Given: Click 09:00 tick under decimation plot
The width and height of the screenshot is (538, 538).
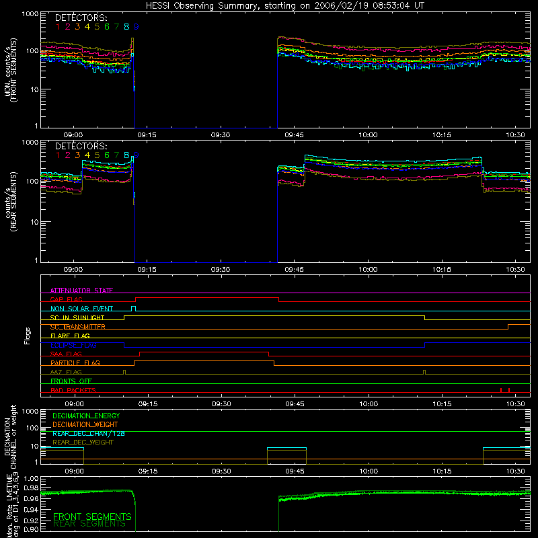Looking at the screenshot, I should click(74, 471).
